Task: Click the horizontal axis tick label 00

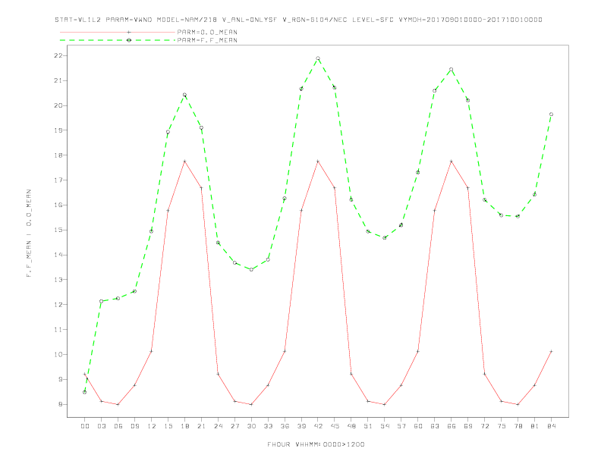Action: point(85,426)
